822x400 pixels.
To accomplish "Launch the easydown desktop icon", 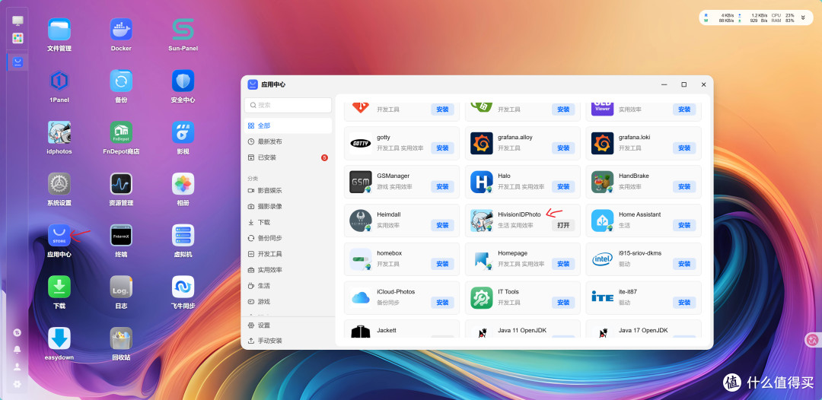I will (x=59, y=338).
